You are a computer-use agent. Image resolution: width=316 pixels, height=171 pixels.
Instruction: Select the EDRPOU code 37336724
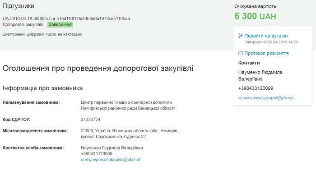coord(90,120)
